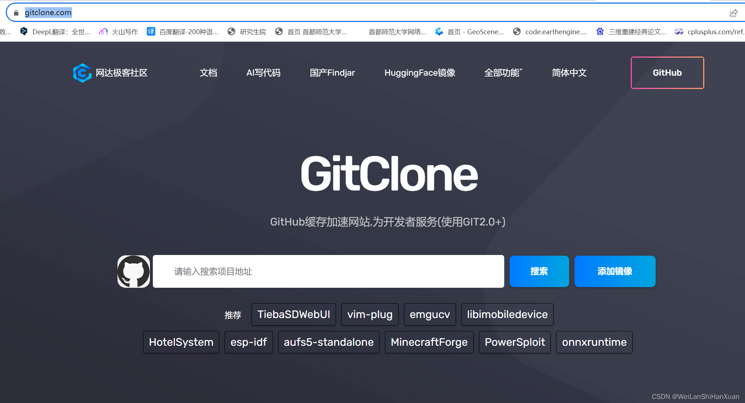Open the HuggingFace镜像 tab

tap(420, 73)
